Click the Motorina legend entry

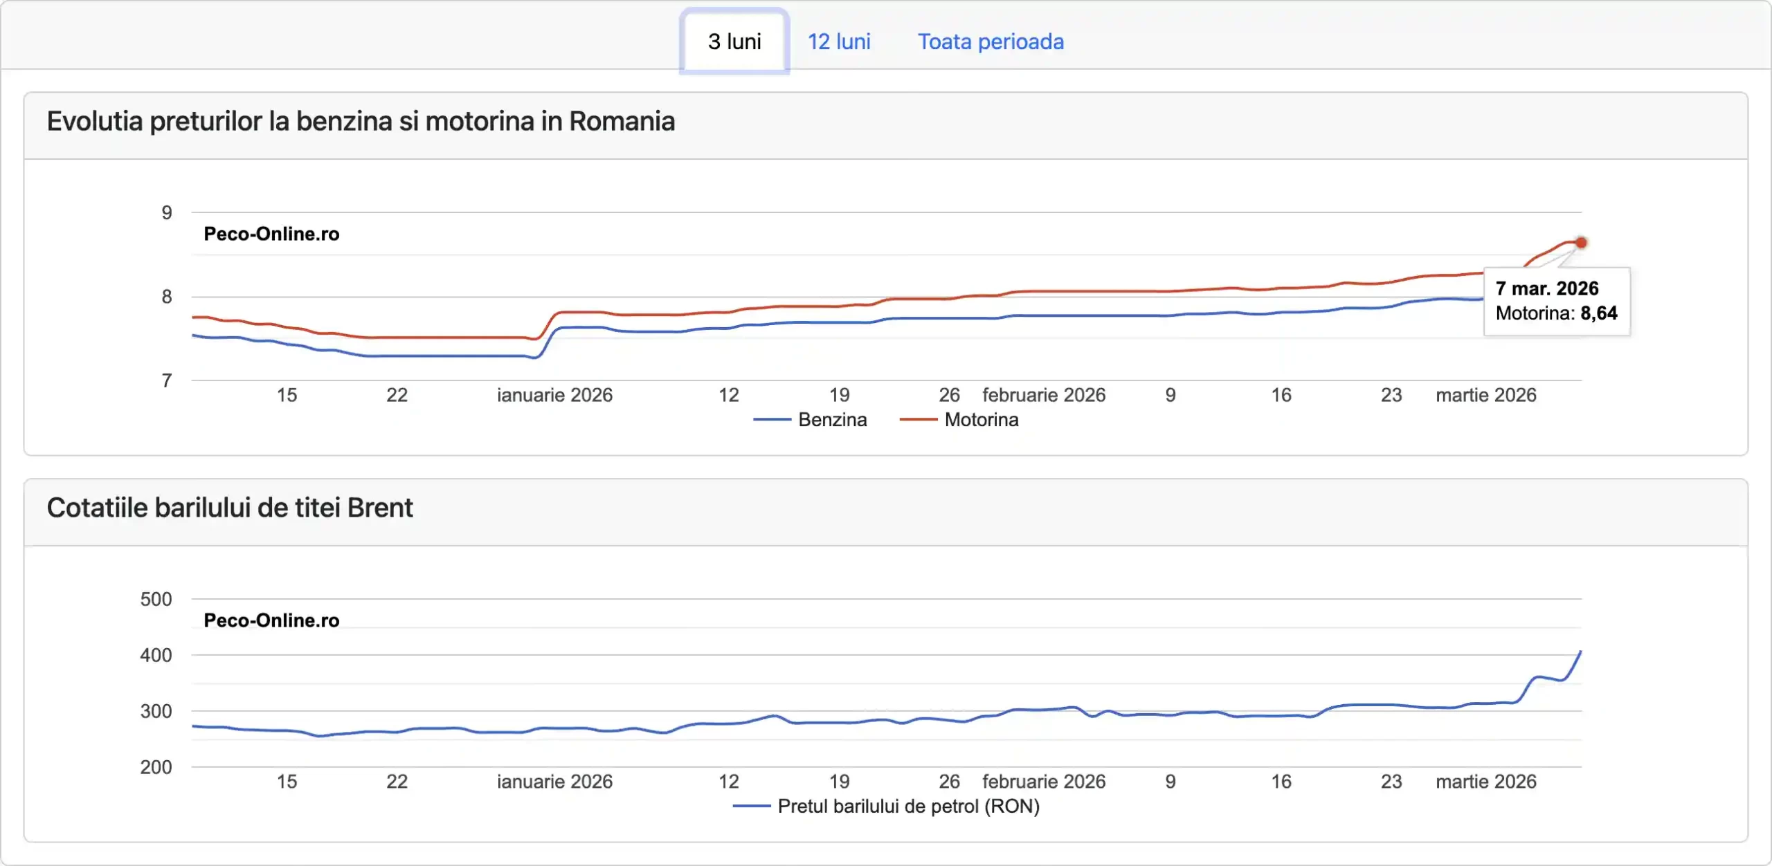pyautogui.click(x=981, y=420)
